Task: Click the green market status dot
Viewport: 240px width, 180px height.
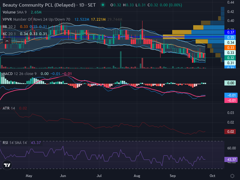Action: coord(103,5)
